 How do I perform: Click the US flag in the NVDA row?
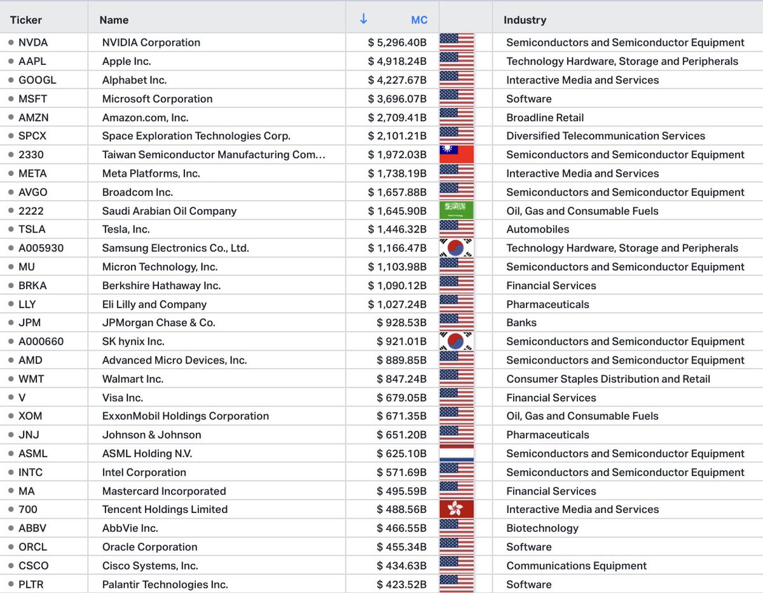pos(457,43)
